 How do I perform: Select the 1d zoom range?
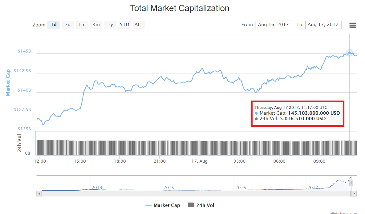tap(54, 25)
